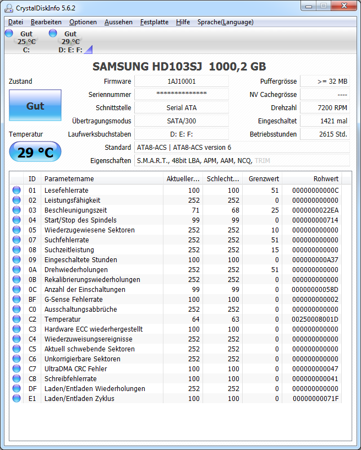Click status orb for C2 Temperatur row

17,319
